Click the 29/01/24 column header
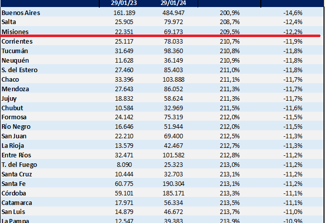 coord(171,3)
